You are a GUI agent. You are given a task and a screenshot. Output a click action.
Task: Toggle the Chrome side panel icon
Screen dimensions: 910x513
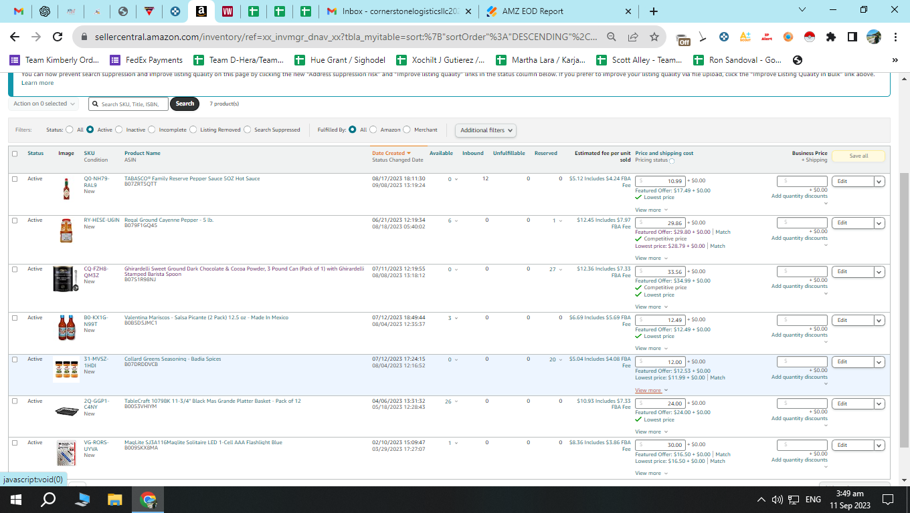click(x=852, y=37)
